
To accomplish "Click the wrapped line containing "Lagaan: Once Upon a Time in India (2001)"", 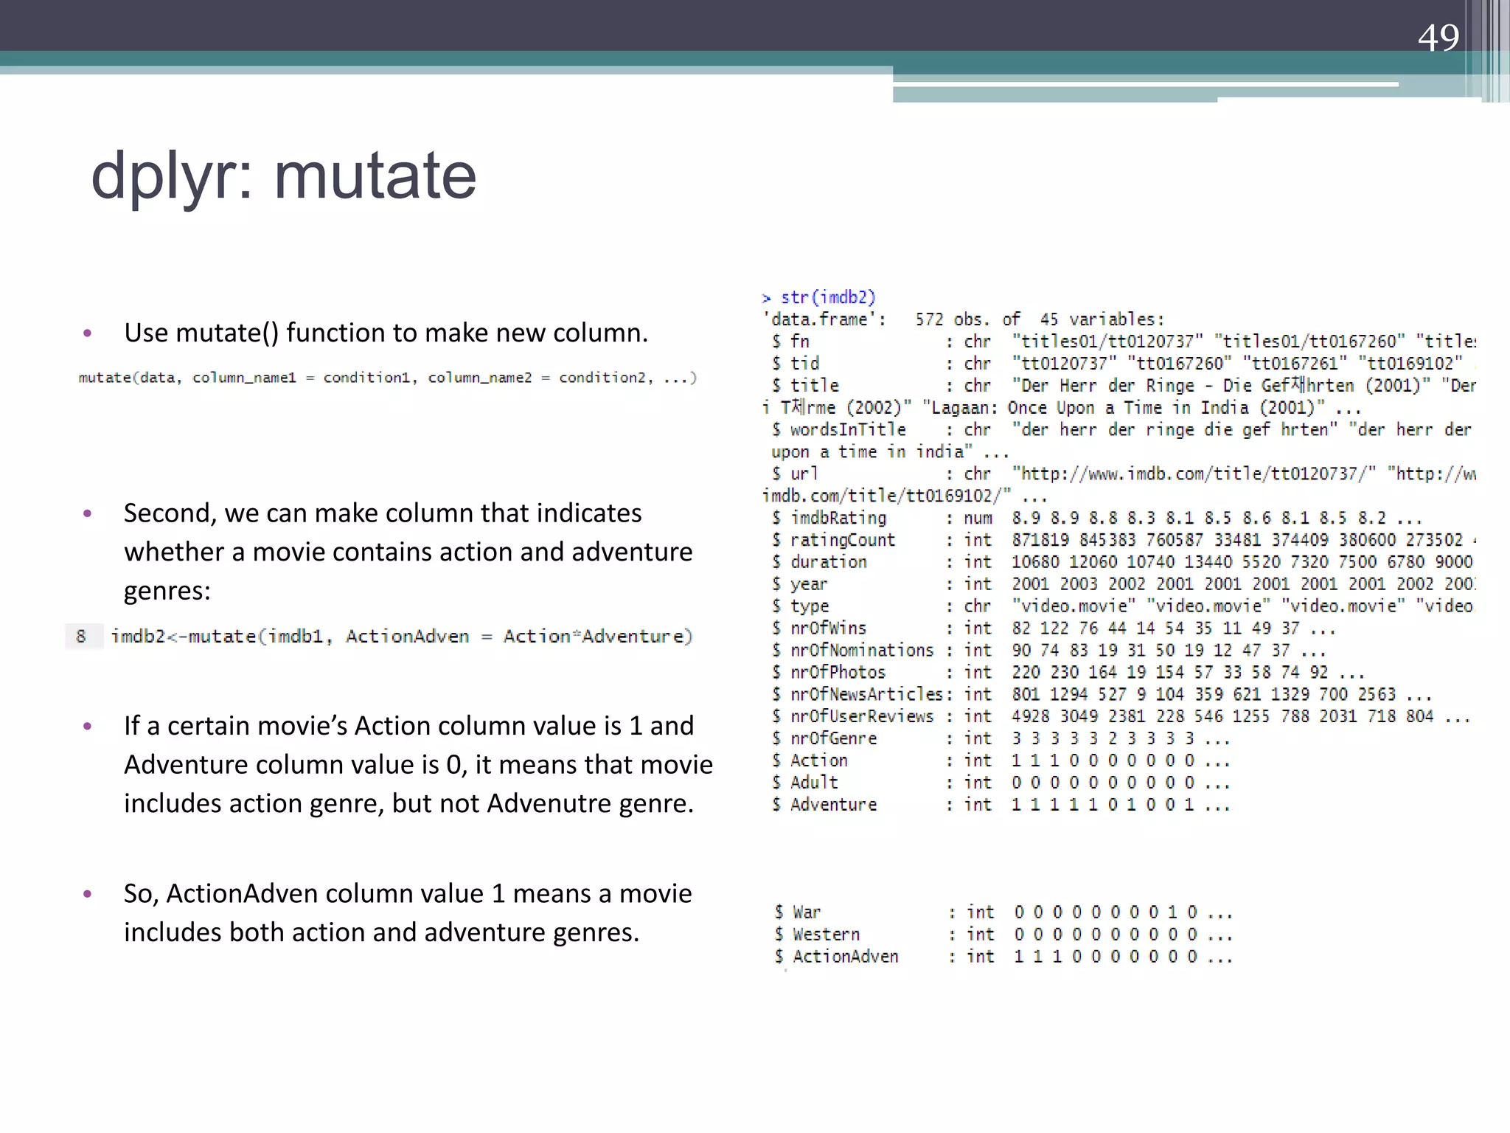I will 1062,408.
